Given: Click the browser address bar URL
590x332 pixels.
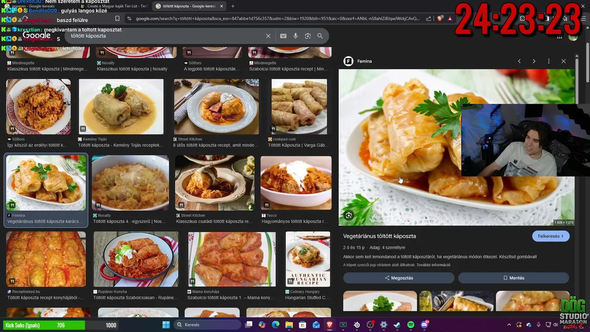Looking at the screenshot, I should pyautogui.click(x=277, y=18).
